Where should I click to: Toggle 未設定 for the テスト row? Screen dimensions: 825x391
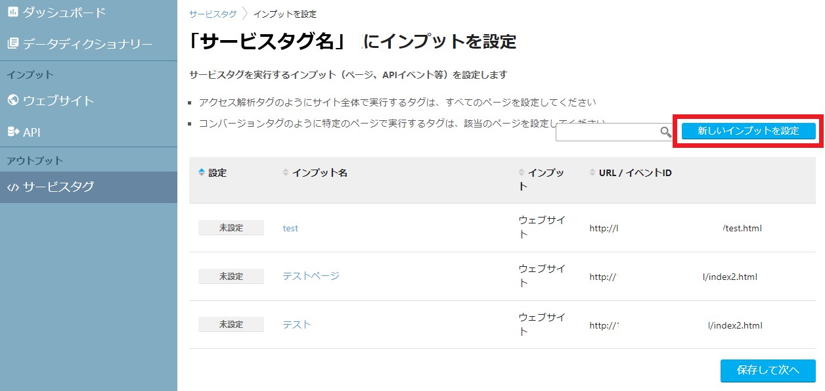click(231, 325)
